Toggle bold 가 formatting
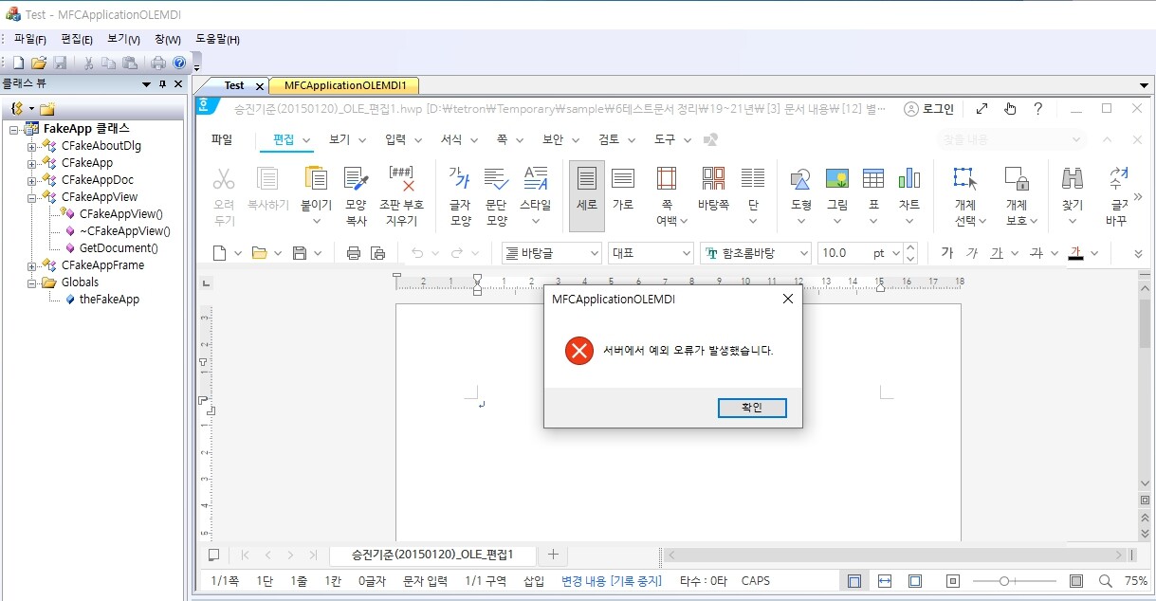1156x601 pixels. pos(946,253)
